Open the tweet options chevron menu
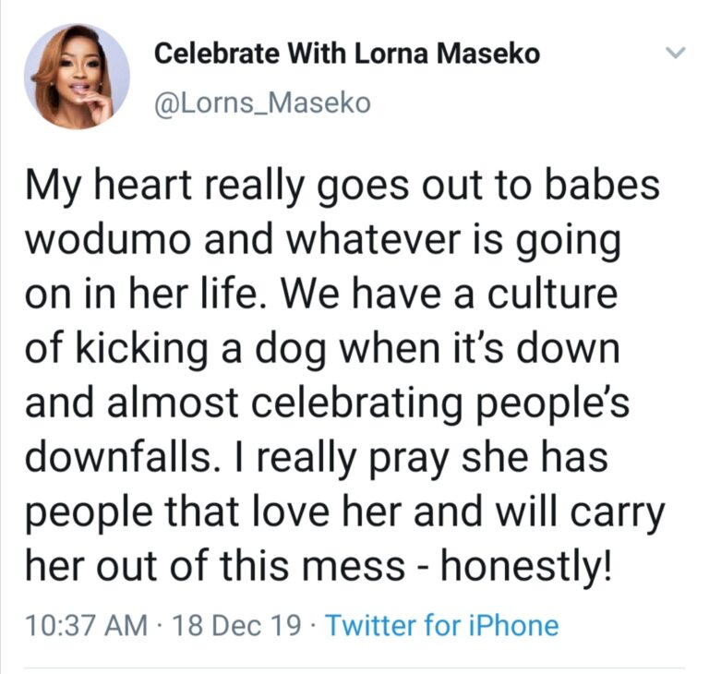 [x=677, y=53]
